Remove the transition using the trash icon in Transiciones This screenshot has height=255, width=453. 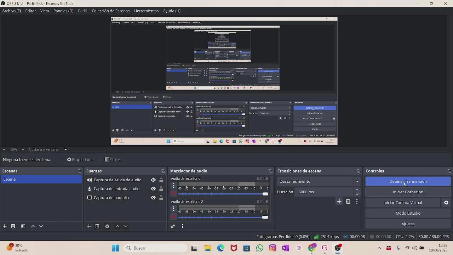click(x=348, y=202)
